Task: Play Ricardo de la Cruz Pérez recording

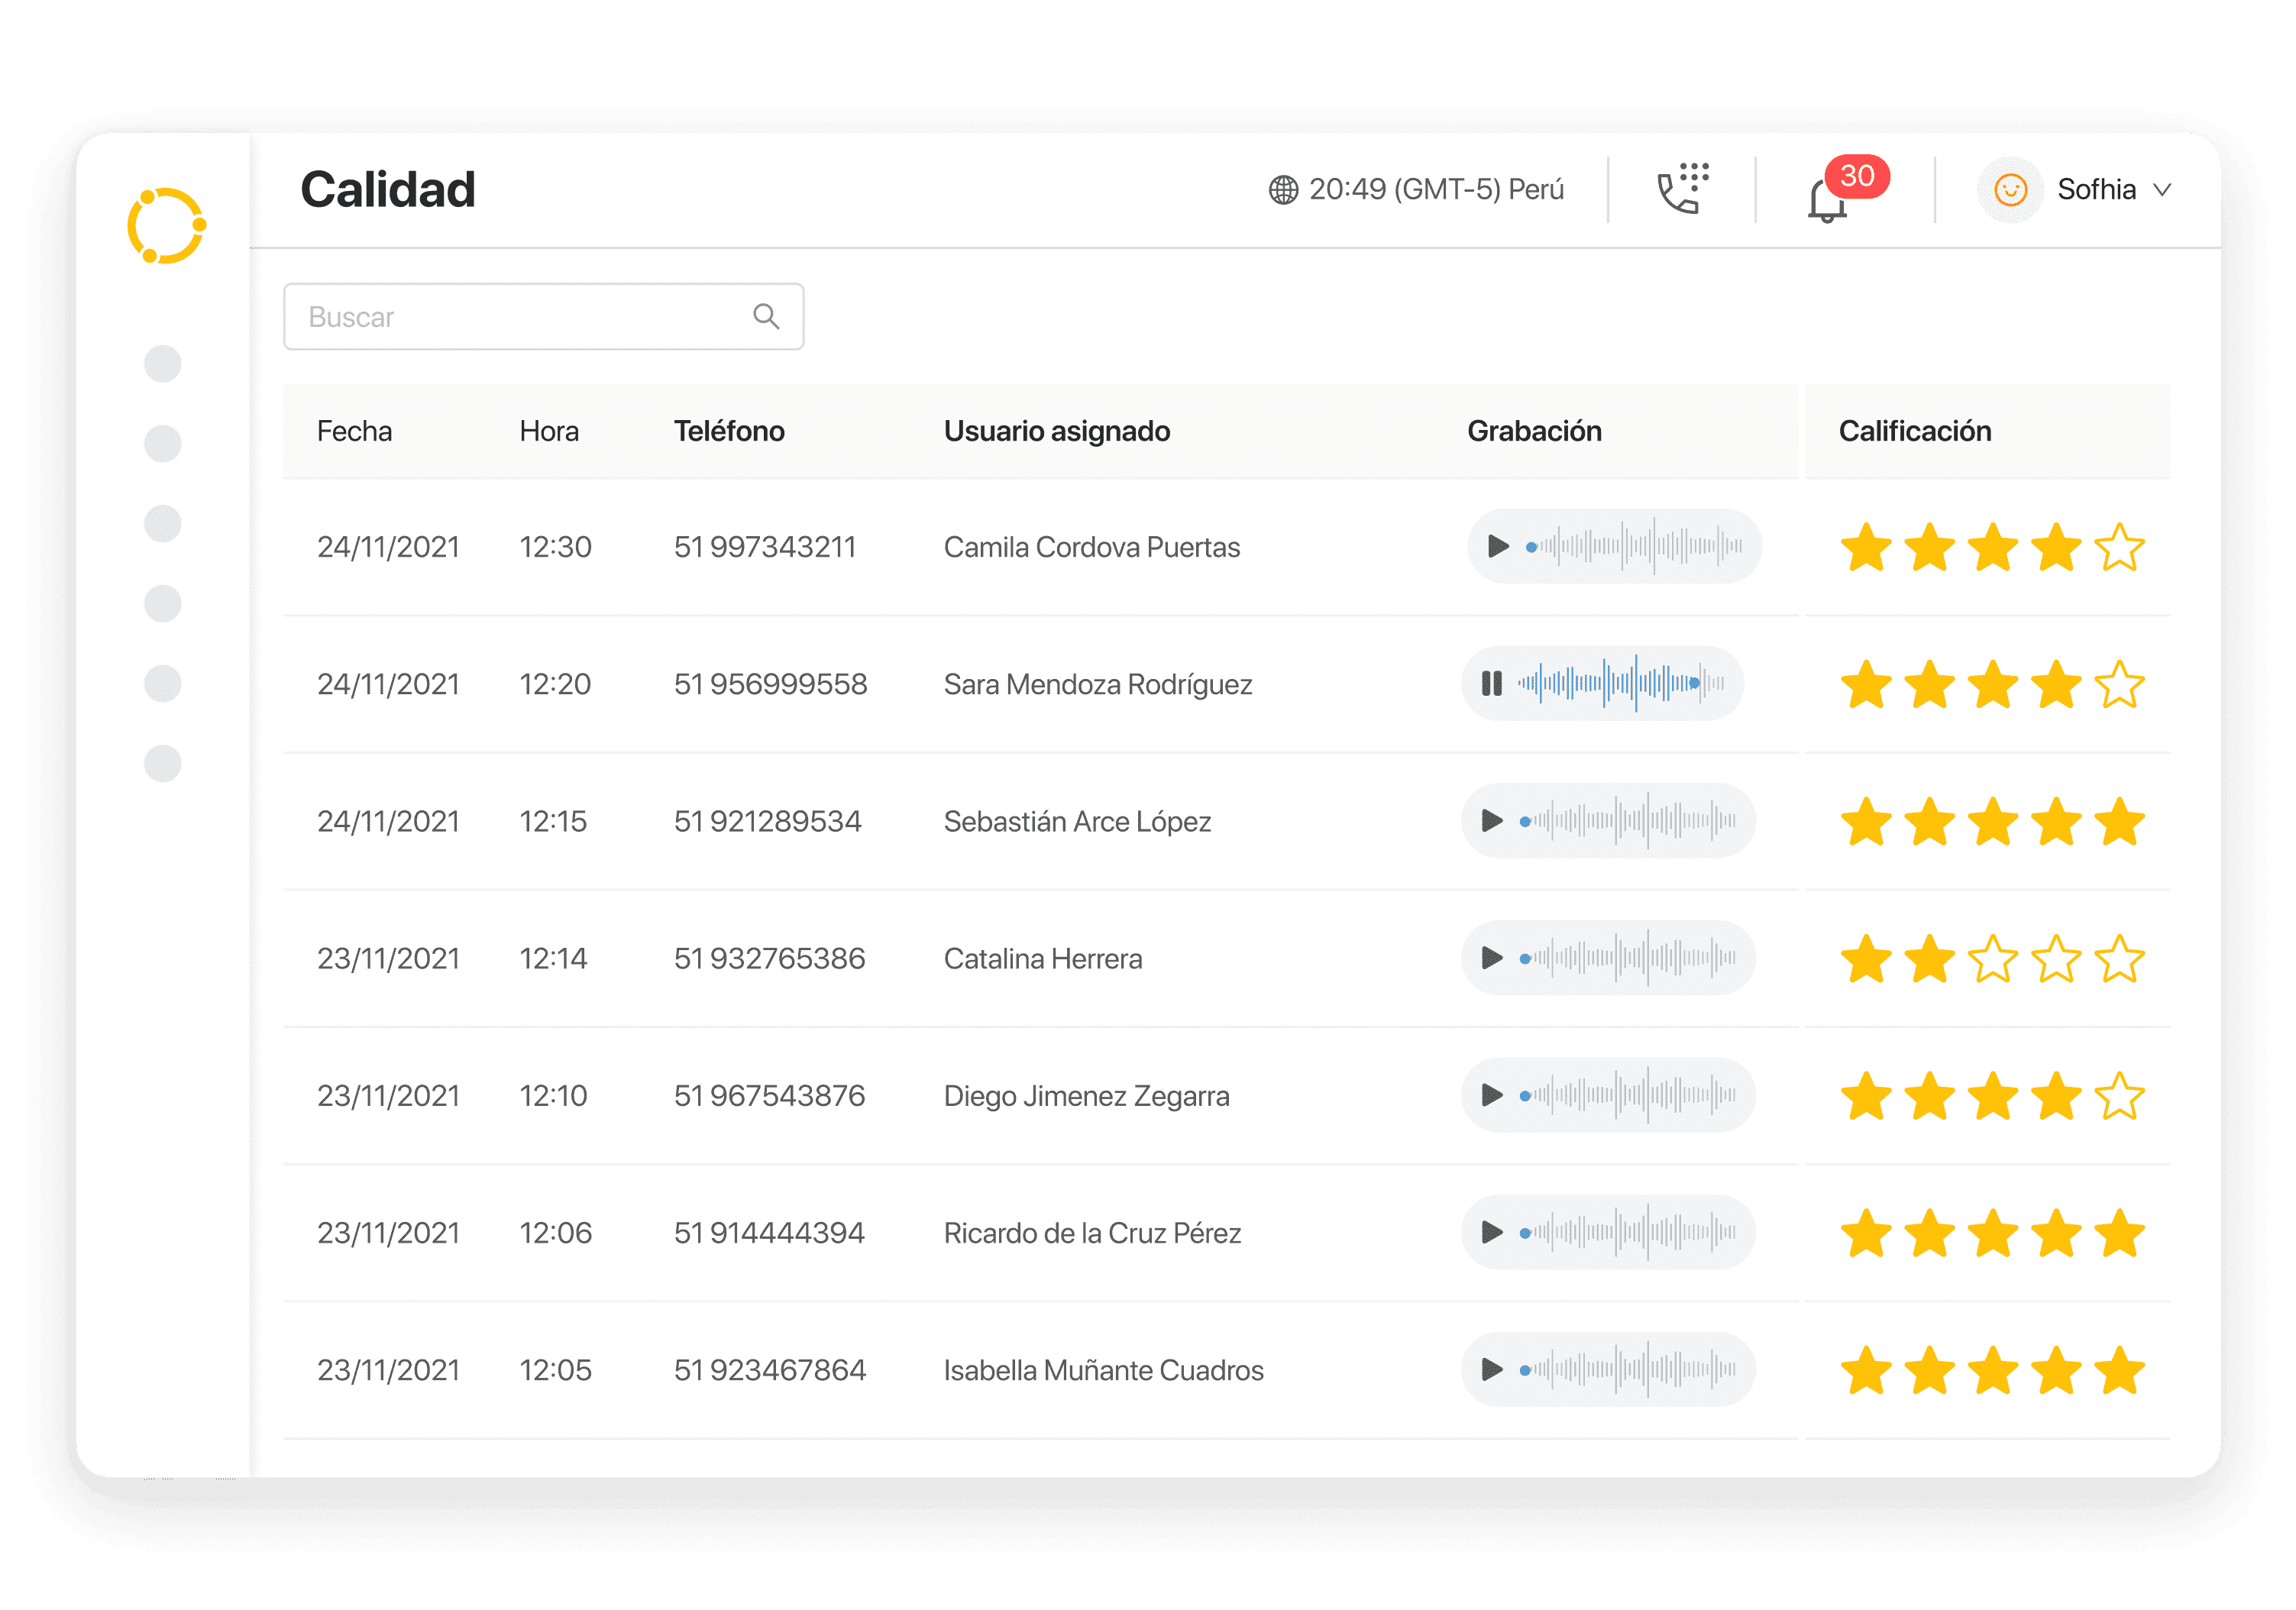Action: 1491,1231
